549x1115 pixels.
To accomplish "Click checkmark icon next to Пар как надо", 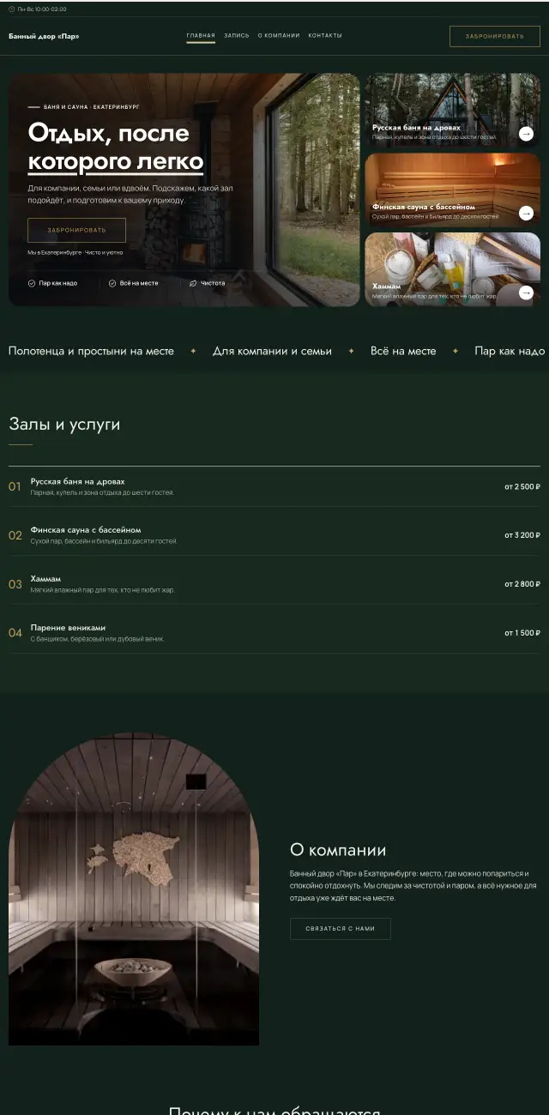I will pyautogui.click(x=32, y=283).
